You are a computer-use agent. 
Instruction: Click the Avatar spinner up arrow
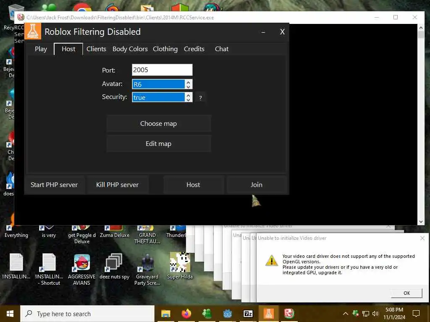tap(189, 82)
